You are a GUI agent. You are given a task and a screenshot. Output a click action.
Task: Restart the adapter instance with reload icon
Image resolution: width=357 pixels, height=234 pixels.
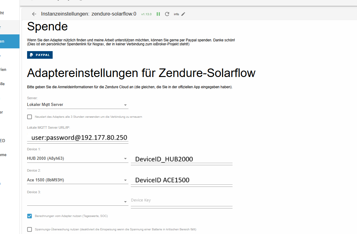(x=167, y=14)
